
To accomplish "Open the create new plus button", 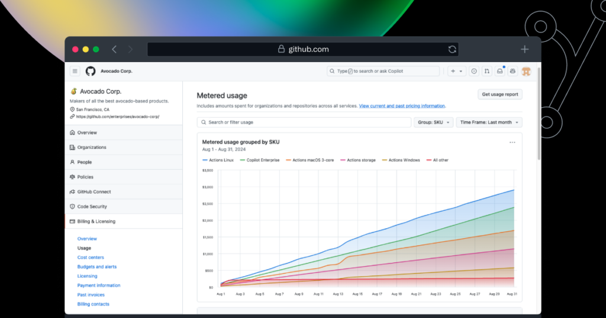I will click(x=453, y=71).
